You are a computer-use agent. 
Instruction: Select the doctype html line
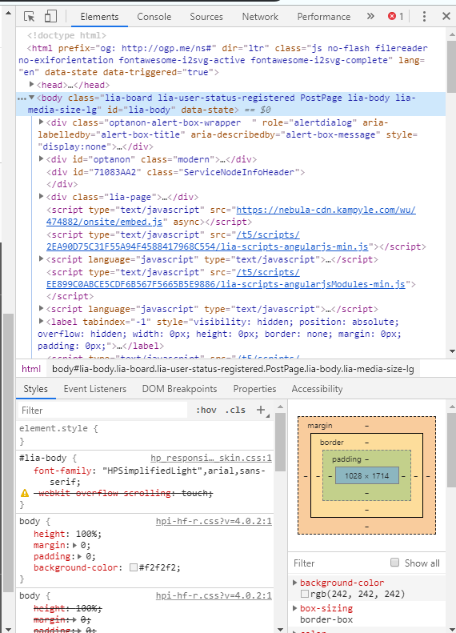67,35
